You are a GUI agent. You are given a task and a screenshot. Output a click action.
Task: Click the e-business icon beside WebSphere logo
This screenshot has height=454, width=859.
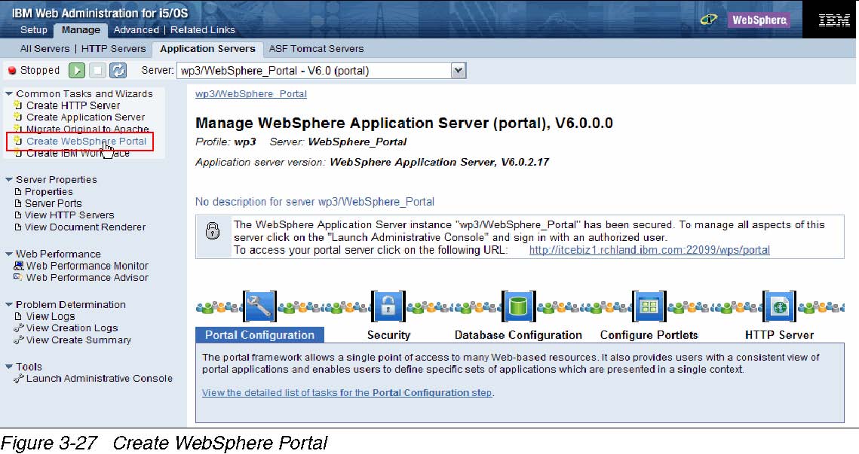click(709, 20)
